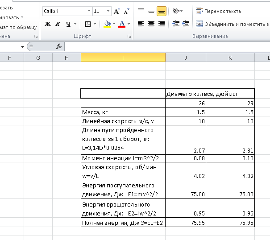Apply yellow fill color bucket

click(x=107, y=24)
